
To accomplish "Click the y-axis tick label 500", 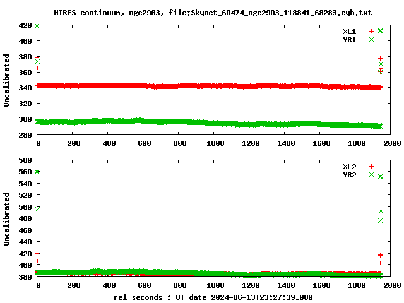I will [25, 207].
